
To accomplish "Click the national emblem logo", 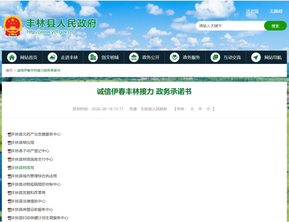I will pyautogui.click(x=13, y=26).
